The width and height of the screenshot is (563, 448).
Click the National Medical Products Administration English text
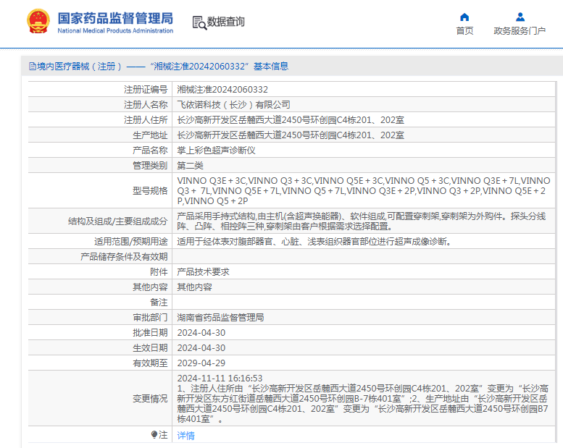click(x=114, y=31)
